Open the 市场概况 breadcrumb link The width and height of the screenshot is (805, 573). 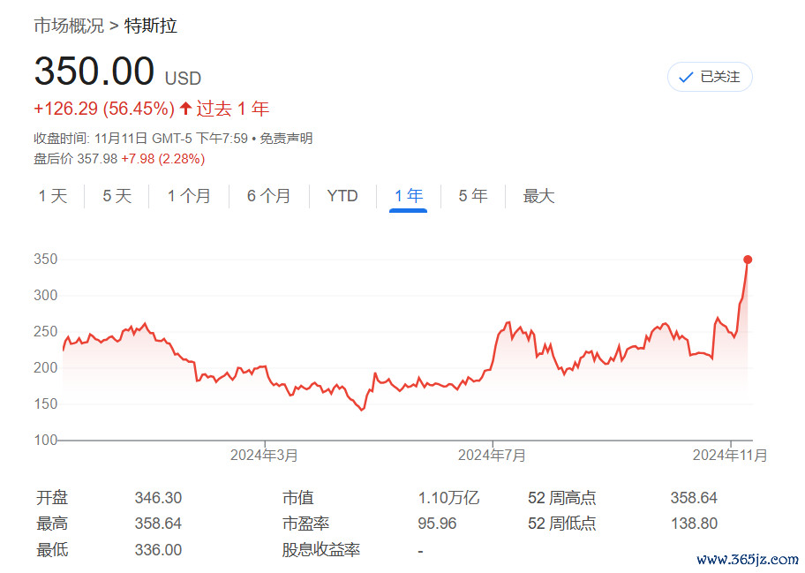[x=69, y=26]
